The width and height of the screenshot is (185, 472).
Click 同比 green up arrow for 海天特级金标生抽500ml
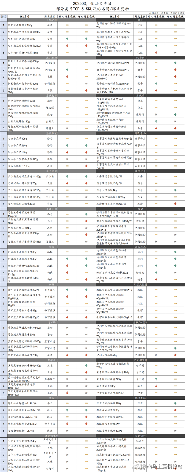67,410
